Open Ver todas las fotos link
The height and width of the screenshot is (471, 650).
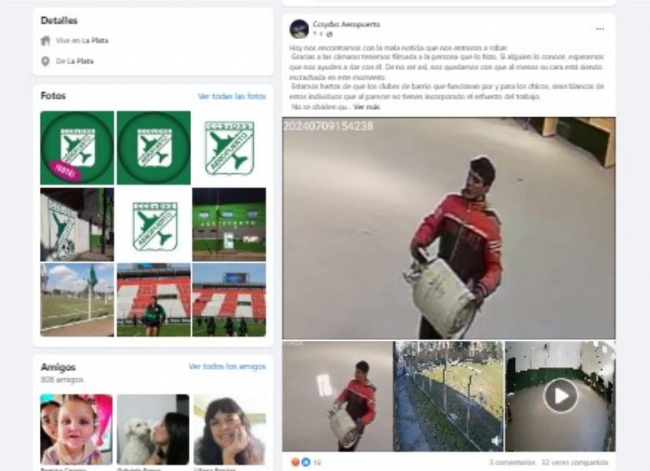[x=232, y=96]
